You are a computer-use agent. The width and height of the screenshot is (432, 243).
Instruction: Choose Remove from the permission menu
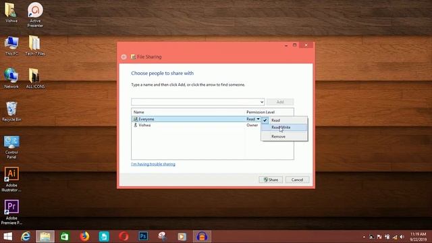tap(284, 136)
